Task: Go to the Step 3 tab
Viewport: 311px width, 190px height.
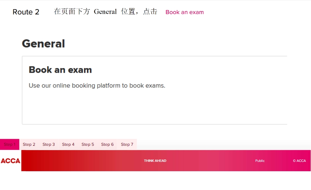Action: coord(49,144)
